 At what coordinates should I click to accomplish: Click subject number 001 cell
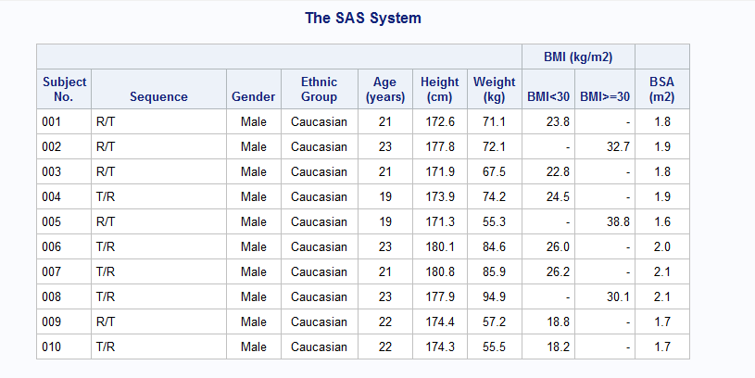[x=51, y=121]
